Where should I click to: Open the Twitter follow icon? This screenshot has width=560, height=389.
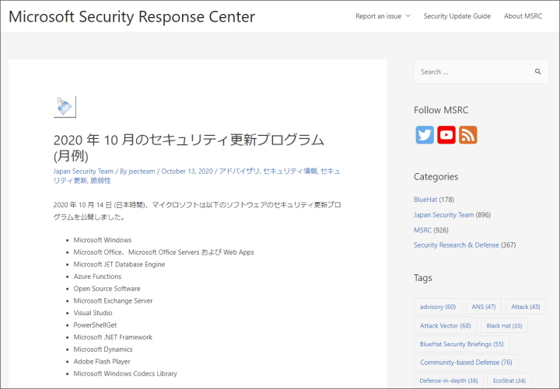tap(425, 135)
